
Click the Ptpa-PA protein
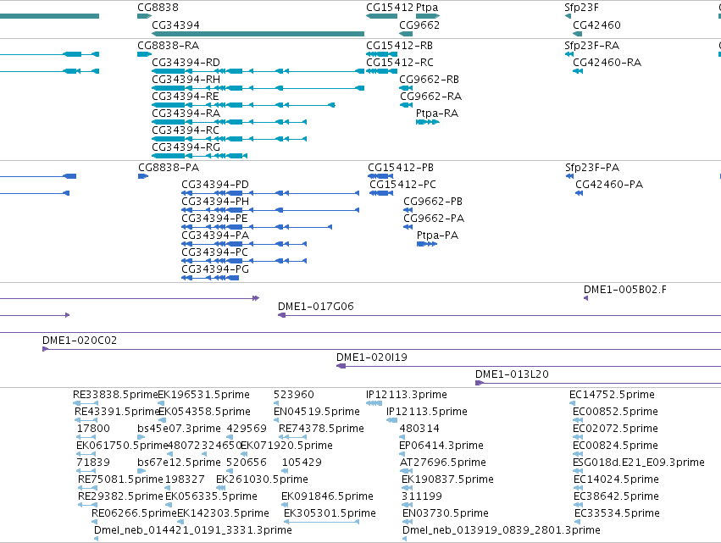click(437, 235)
